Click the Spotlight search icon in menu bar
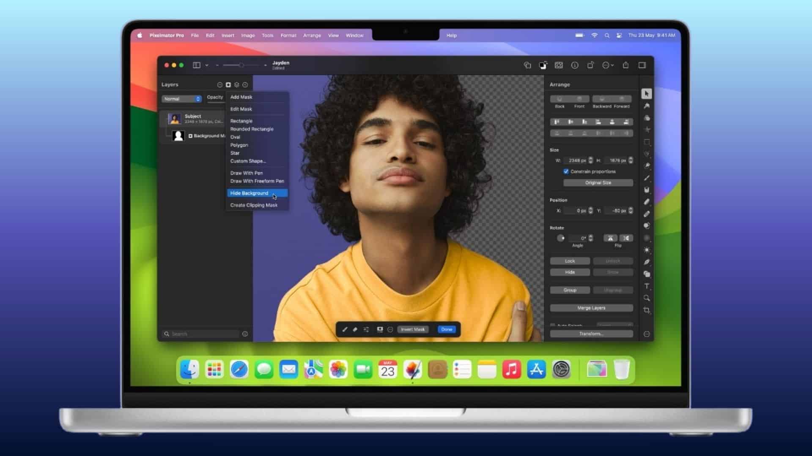812x456 pixels. [607, 35]
